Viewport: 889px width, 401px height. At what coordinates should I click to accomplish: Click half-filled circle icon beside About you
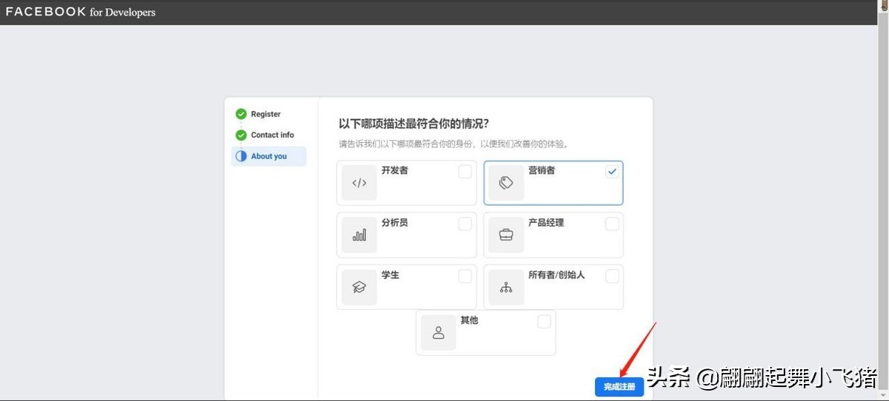point(241,156)
